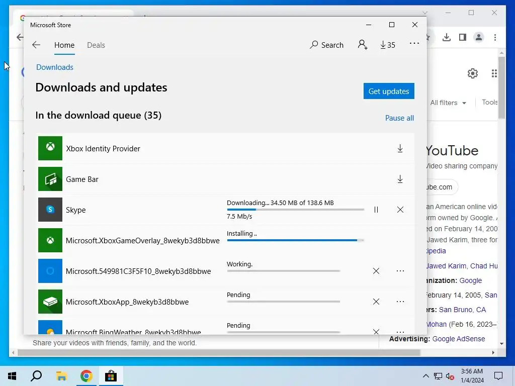The image size is (515, 386).
Task: Click the XboxGameOverlay installing progress bar
Action: pyautogui.click(x=296, y=240)
